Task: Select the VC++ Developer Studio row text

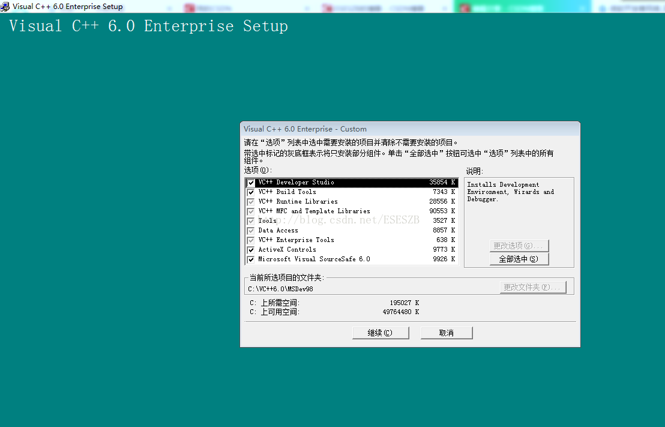Action: click(296, 182)
